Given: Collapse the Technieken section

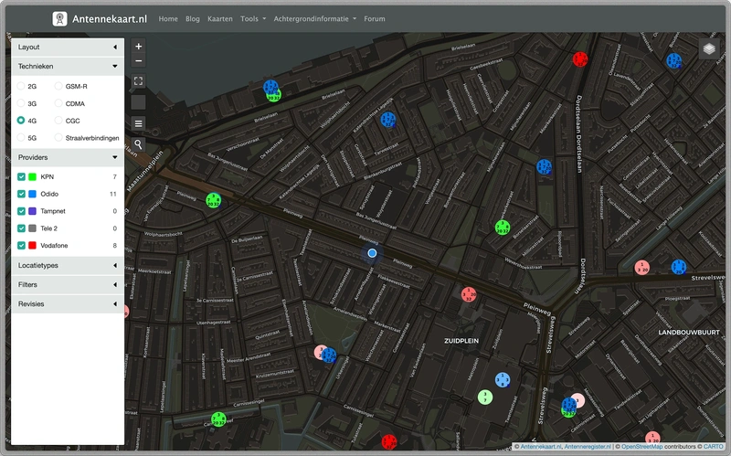Looking at the screenshot, I should point(68,66).
